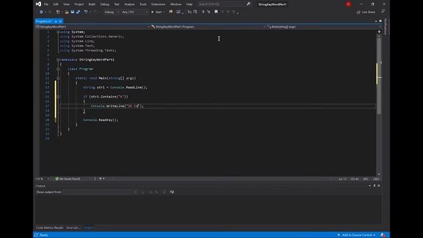423x238 pixels.
Task: Open the Debug menu
Action: 104,5
